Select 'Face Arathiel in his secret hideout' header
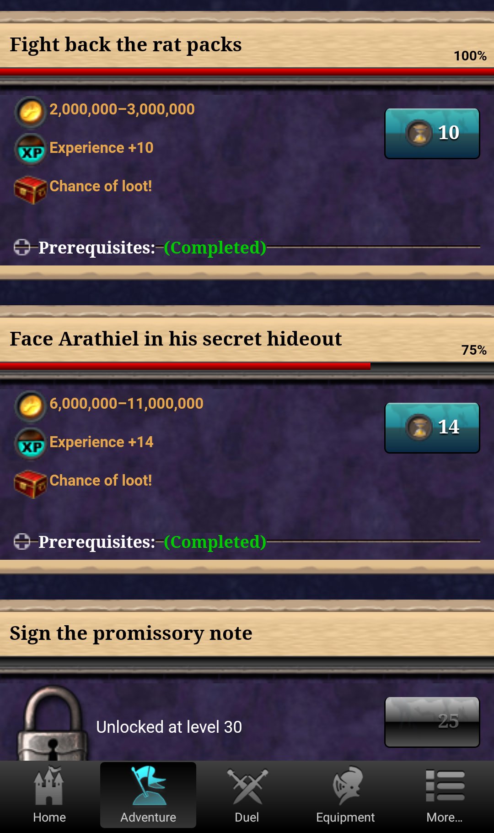494x833 pixels. coord(176,339)
